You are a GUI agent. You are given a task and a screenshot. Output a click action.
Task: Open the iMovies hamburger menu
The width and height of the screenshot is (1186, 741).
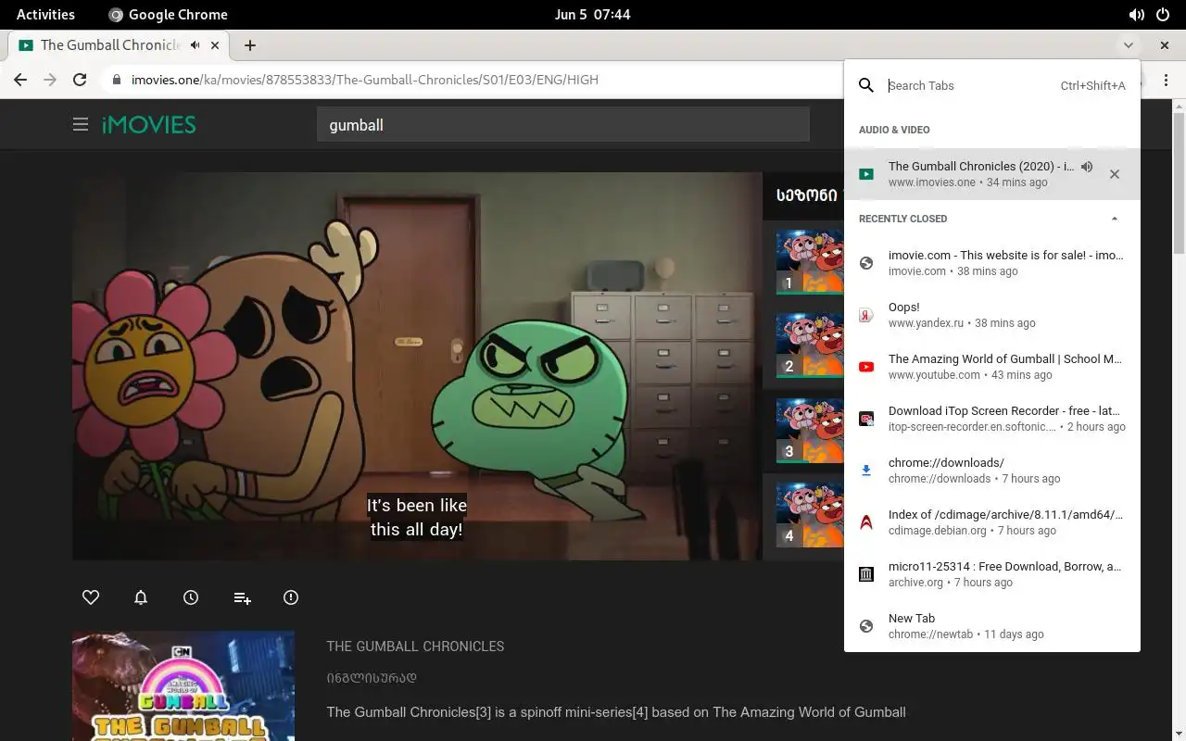click(81, 124)
